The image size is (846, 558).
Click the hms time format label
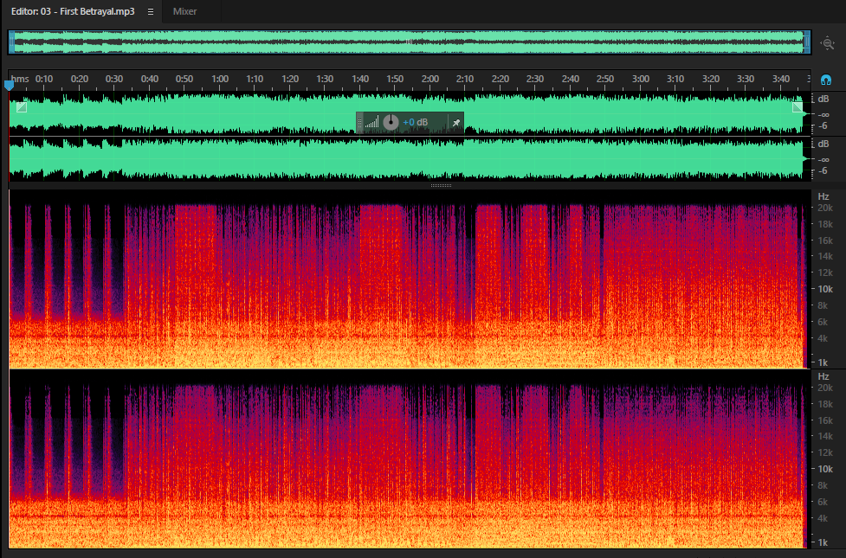tap(20, 79)
